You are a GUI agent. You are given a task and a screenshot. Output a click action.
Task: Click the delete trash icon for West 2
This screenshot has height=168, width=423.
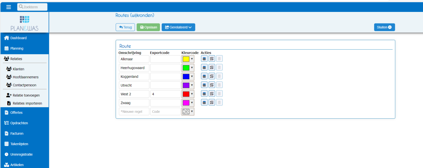click(219, 94)
